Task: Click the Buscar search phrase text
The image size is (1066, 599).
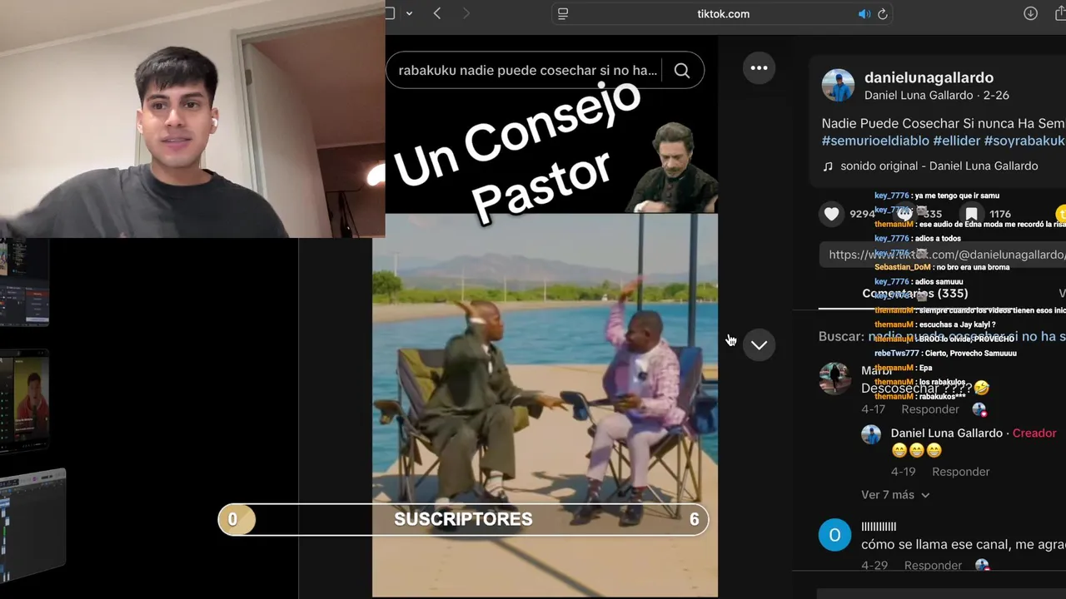Action: click(x=967, y=337)
